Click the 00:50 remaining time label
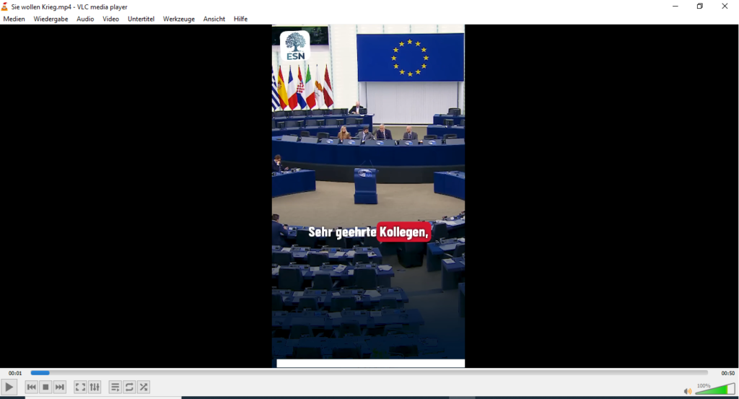Viewport: 739px width, 399px height. tap(727, 373)
